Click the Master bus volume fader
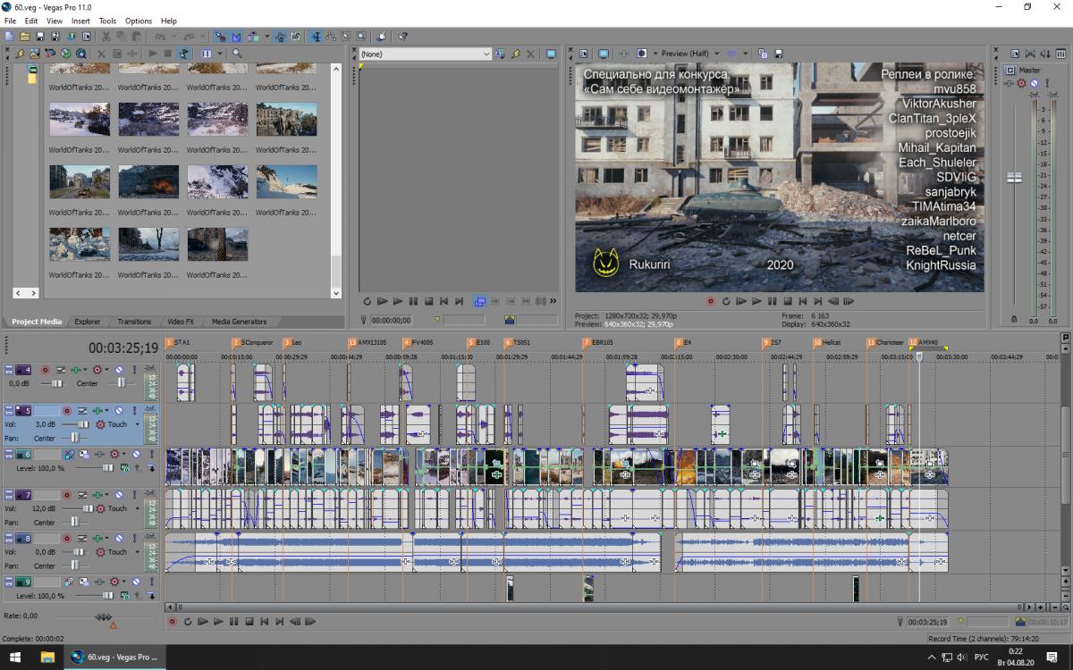1073x670 pixels. tap(1014, 178)
